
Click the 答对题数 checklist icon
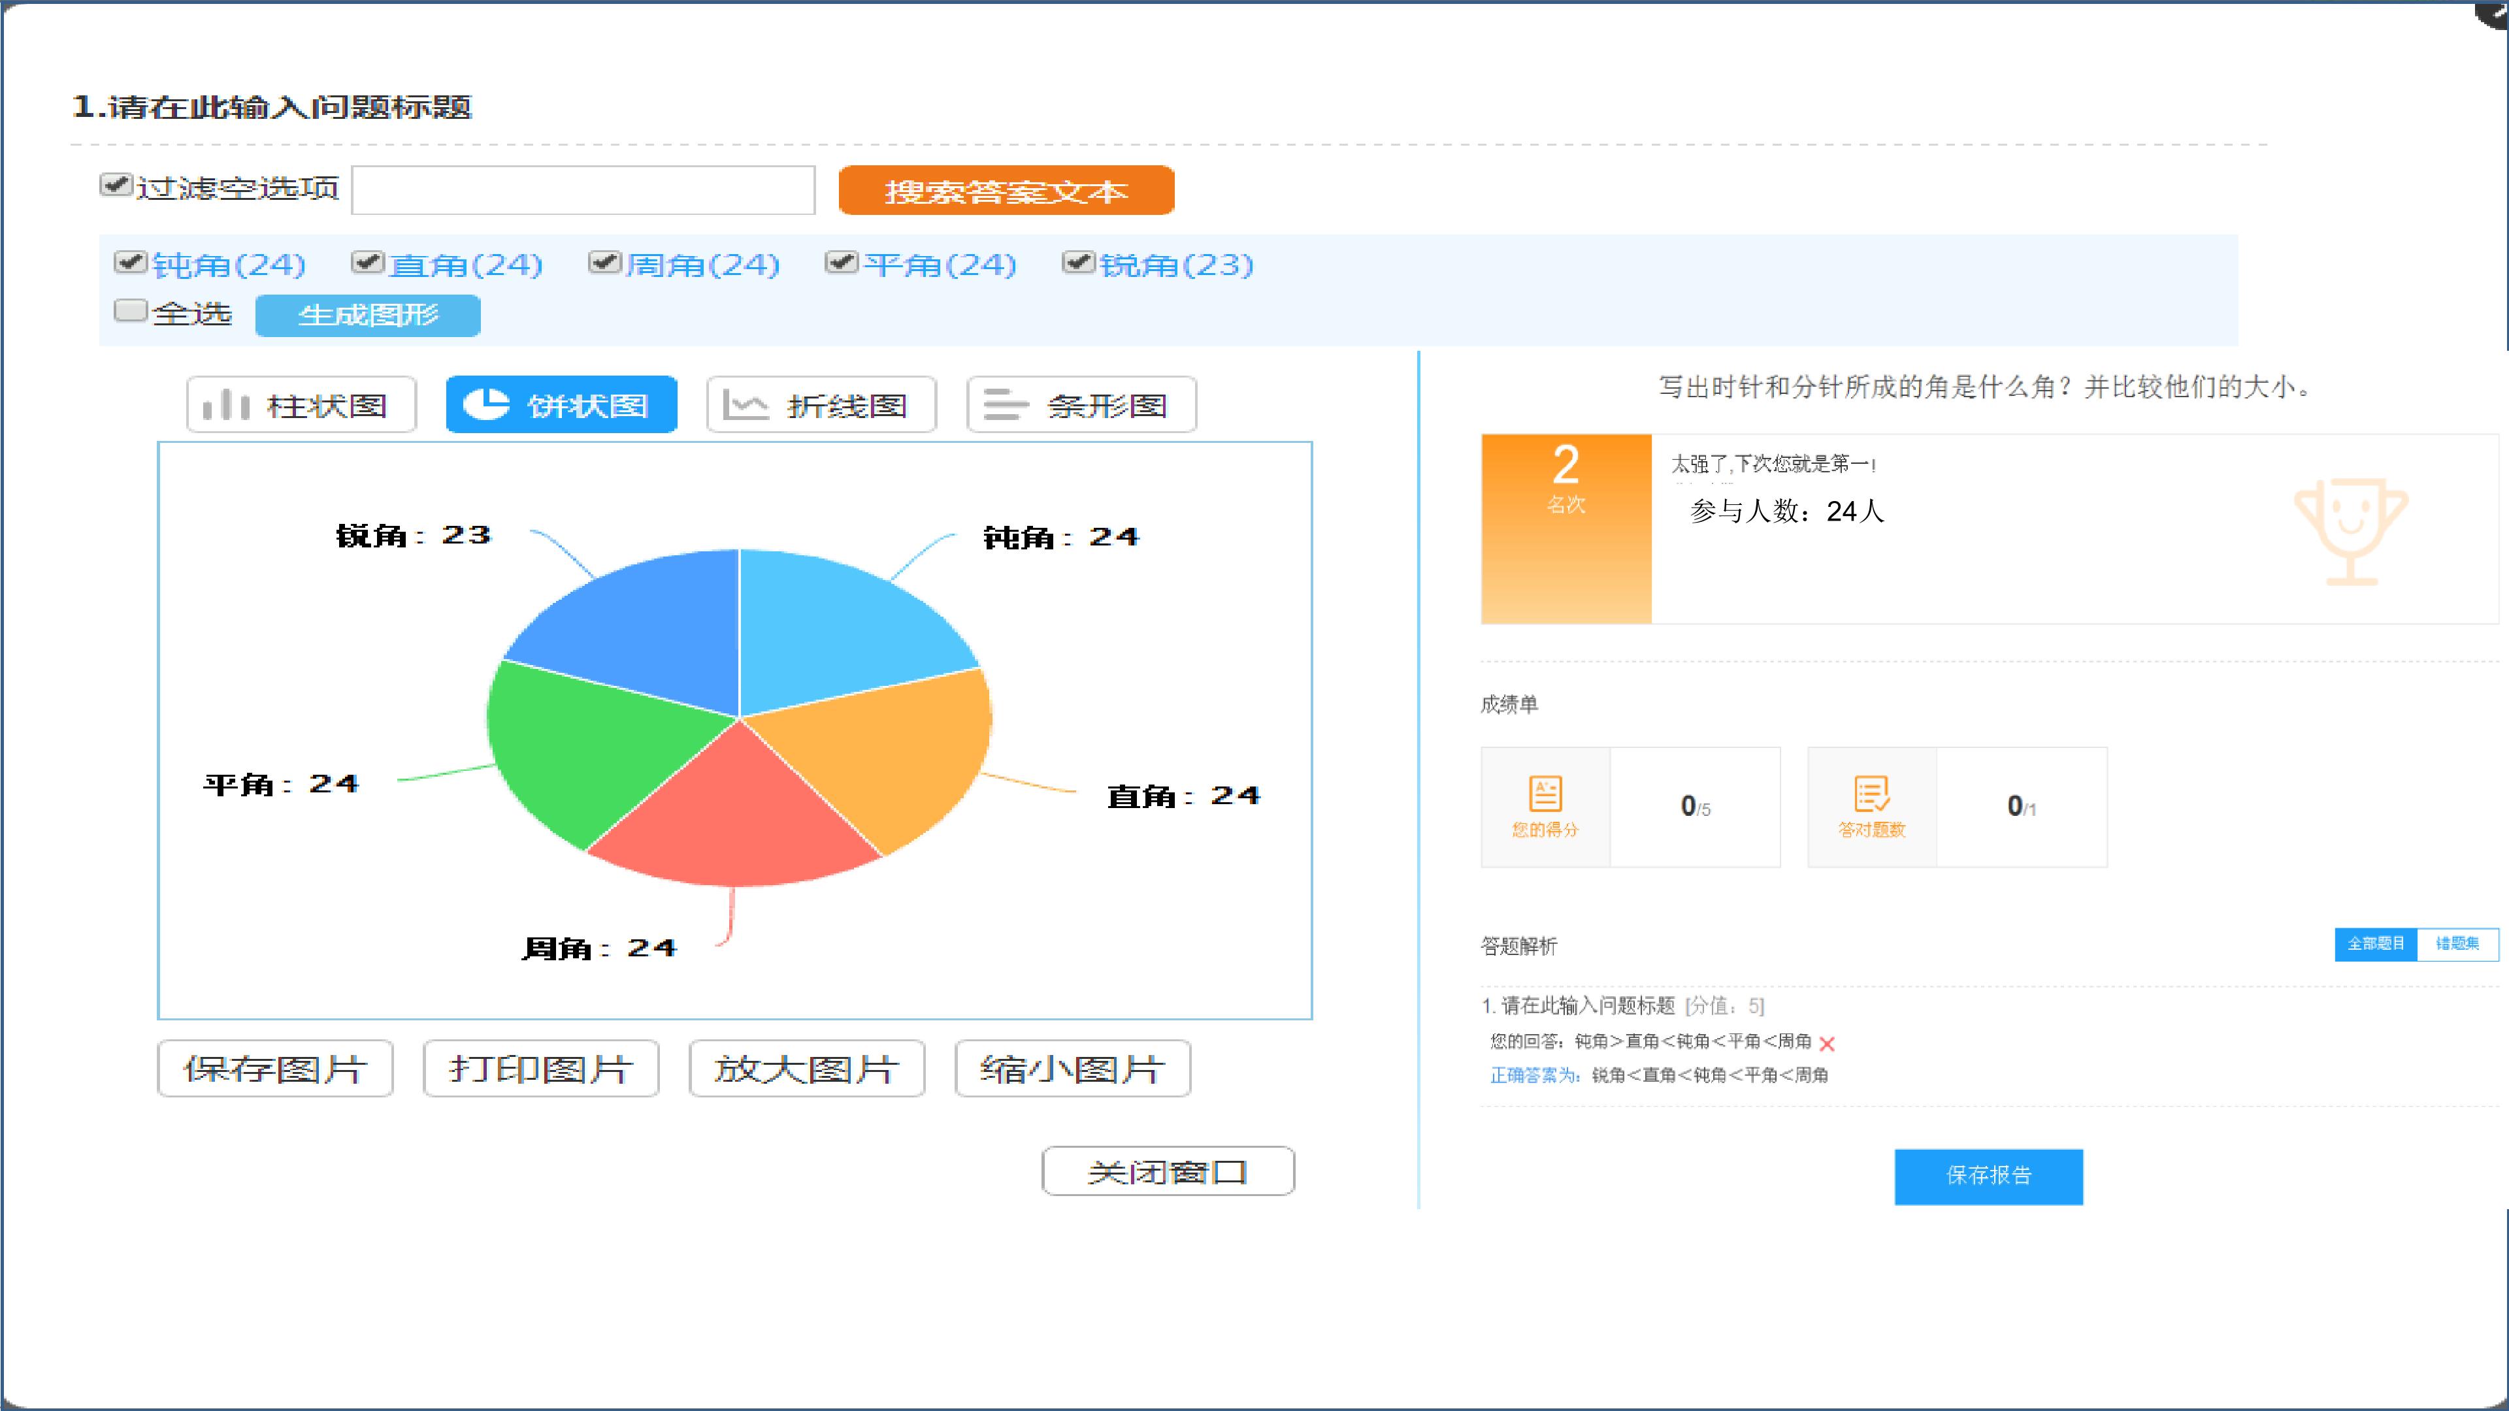pos(1871,794)
